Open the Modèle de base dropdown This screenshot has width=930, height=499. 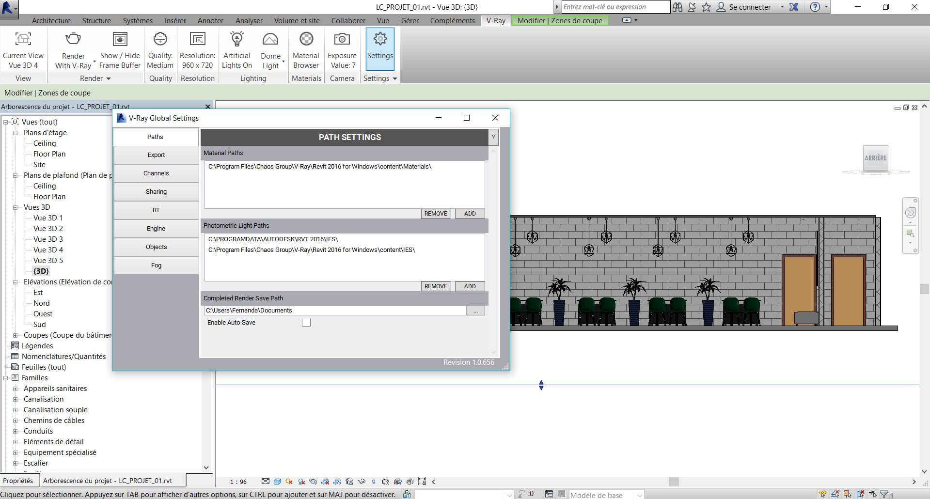point(640,495)
